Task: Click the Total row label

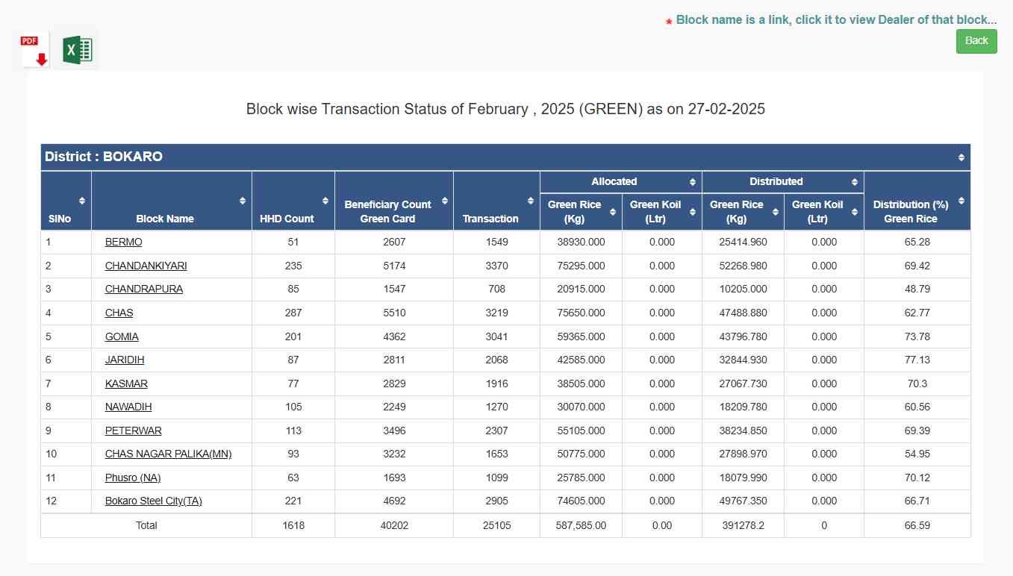Action: (146, 525)
